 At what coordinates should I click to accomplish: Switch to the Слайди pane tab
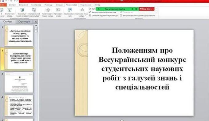[8, 22]
